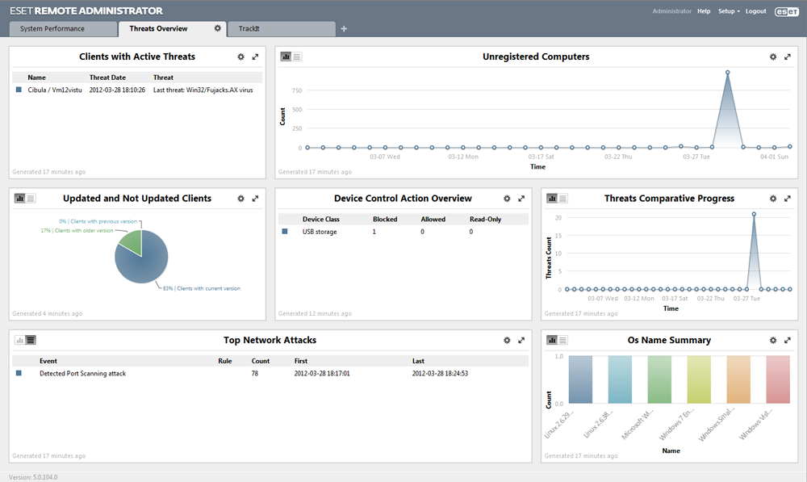
Task: Maximize Threats Comparative Progress panel
Action: point(788,199)
